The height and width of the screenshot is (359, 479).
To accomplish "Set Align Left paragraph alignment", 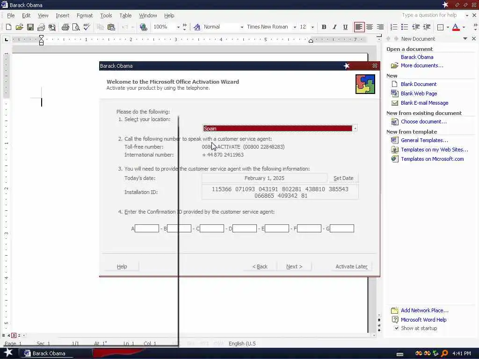I will pos(359,27).
